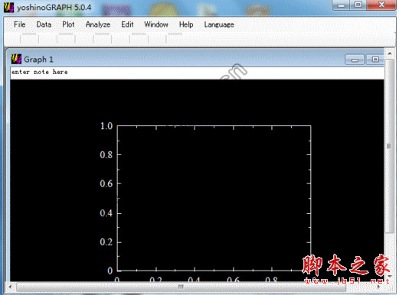Click the vertical scrollbar up arrow
Screen dimensions: 399x295
point(389,53)
